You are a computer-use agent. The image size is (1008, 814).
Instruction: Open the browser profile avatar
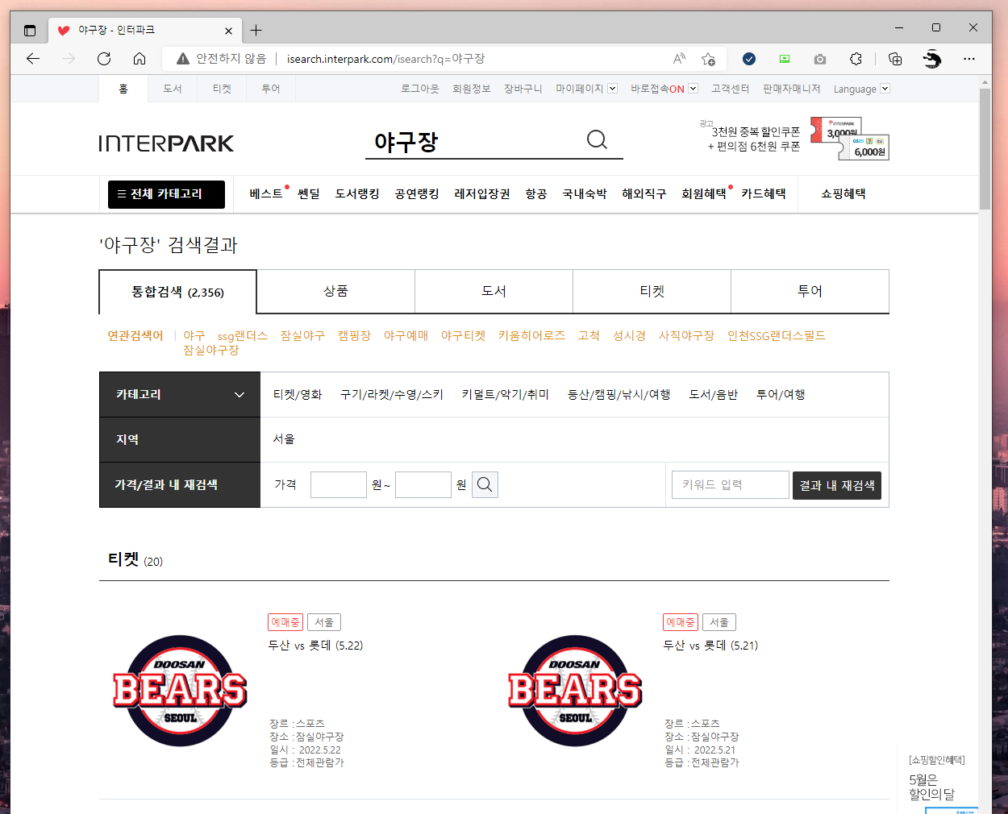tap(931, 59)
